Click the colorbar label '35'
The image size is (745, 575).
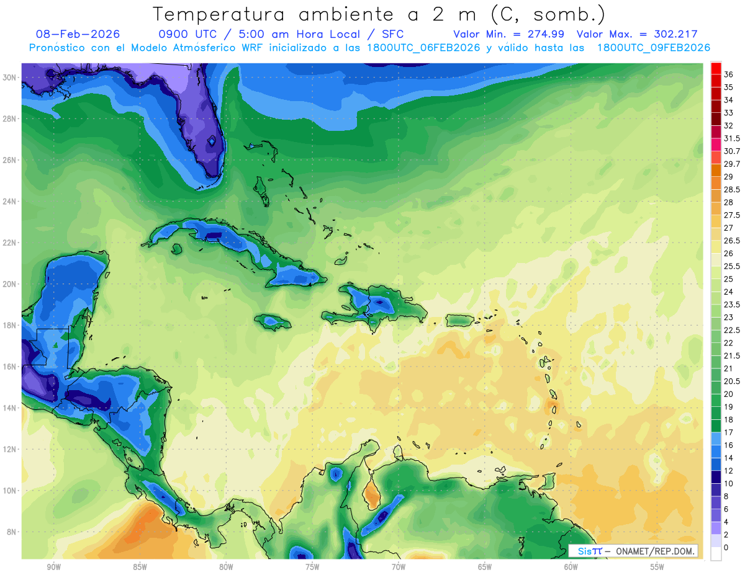[x=729, y=87]
